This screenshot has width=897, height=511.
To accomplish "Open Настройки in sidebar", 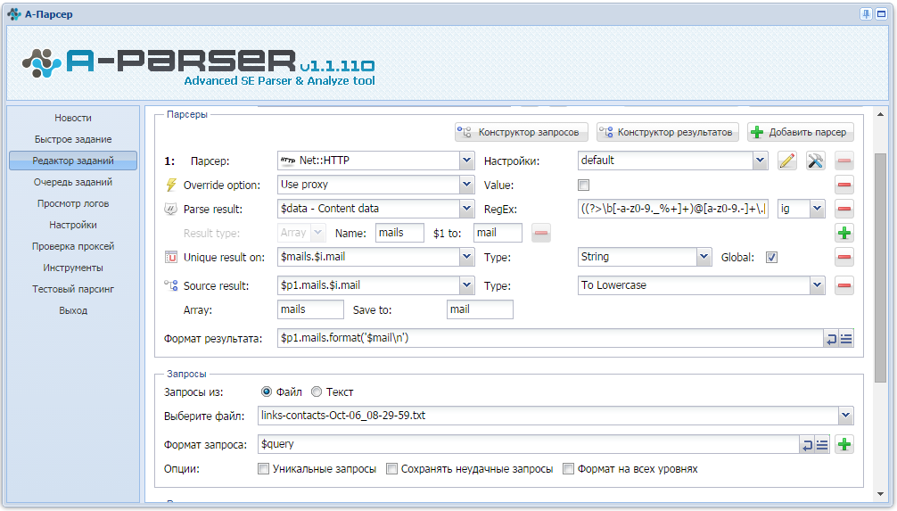I will (73, 225).
